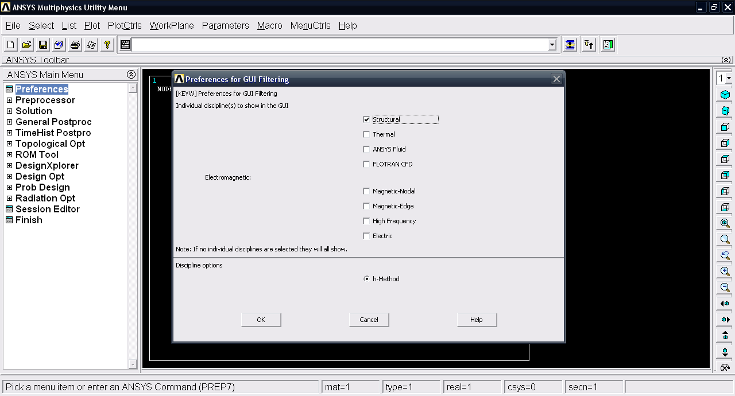735x396 pixels.
Task: Pan model left with the arrow cube icon
Action: pyautogui.click(x=725, y=304)
